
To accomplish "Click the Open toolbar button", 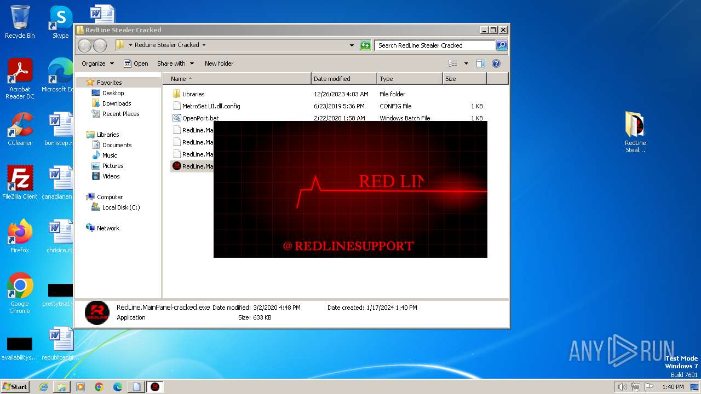I will (136, 63).
